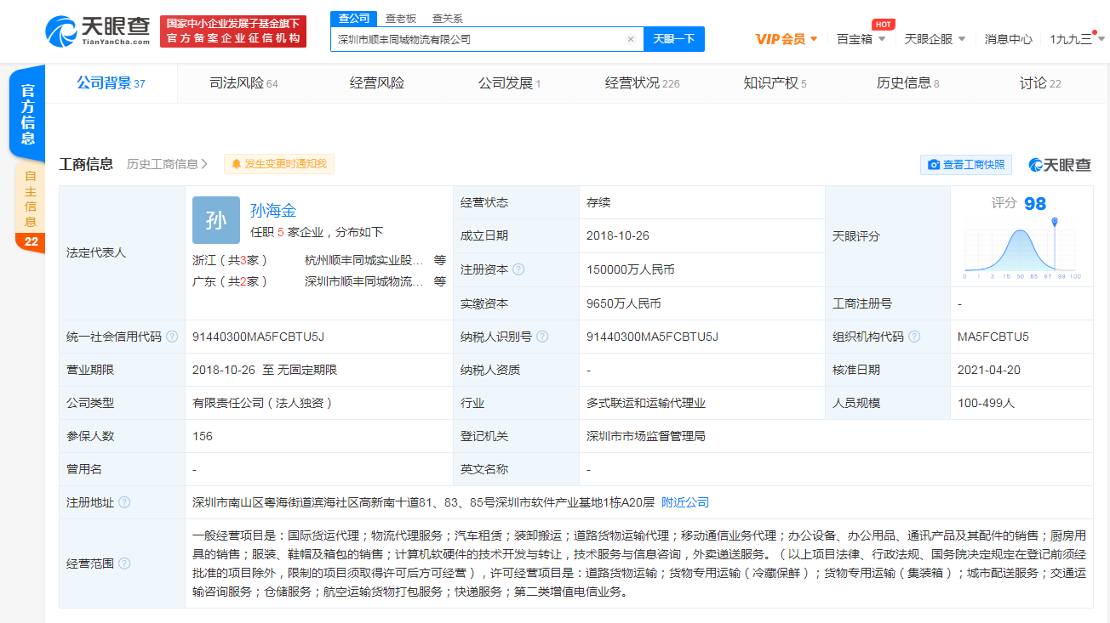The image size is (1110, 623).
Task: Select the 查关系 search tab
Action: [448, 18]
